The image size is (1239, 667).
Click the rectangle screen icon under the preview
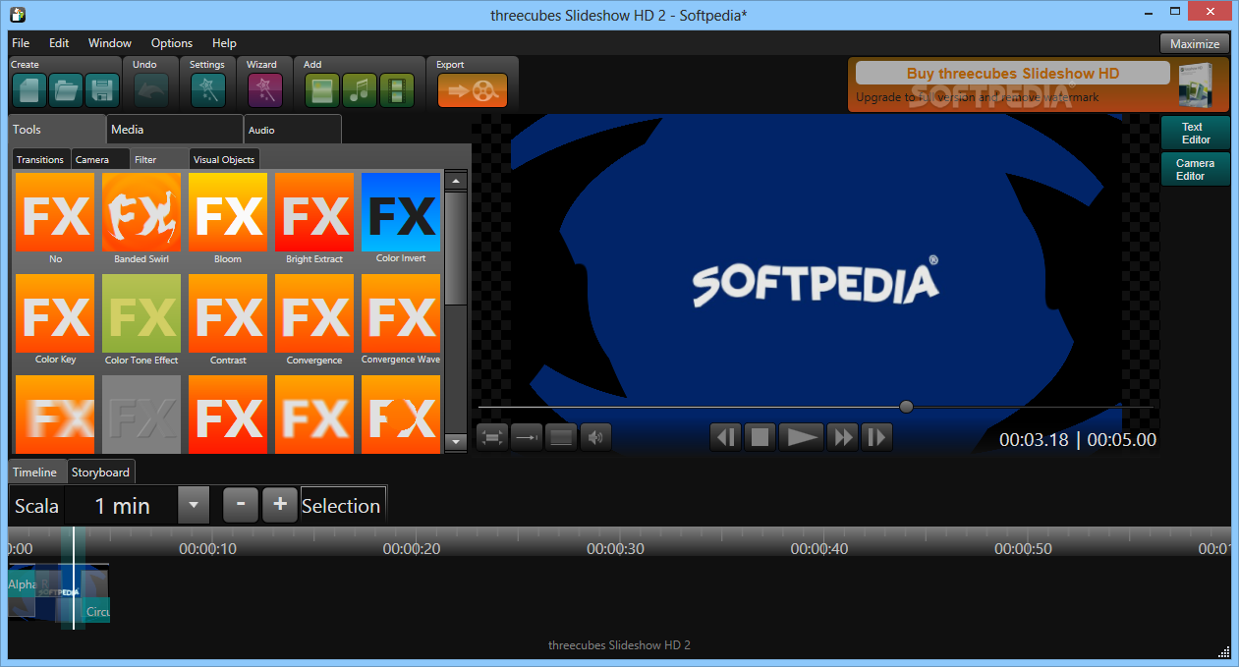click(561, 437)
